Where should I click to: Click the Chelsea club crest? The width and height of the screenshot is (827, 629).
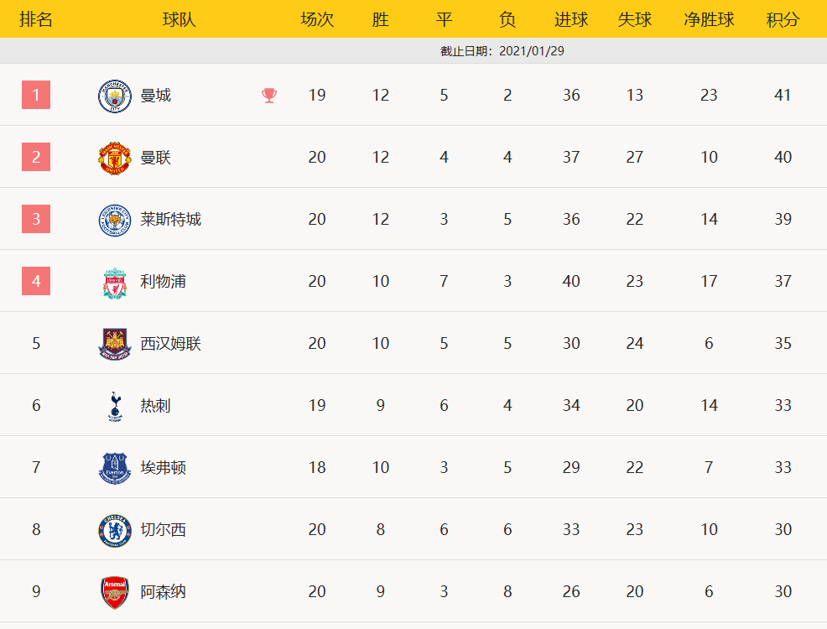point(115,530)
